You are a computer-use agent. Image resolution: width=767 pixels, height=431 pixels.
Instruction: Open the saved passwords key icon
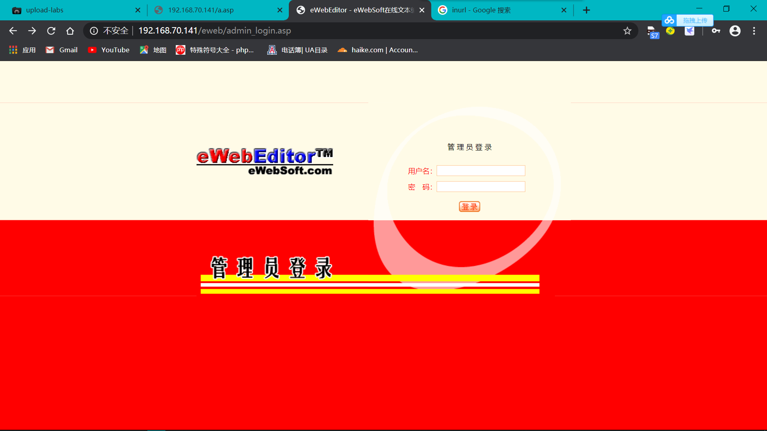[x=715, y=31]
